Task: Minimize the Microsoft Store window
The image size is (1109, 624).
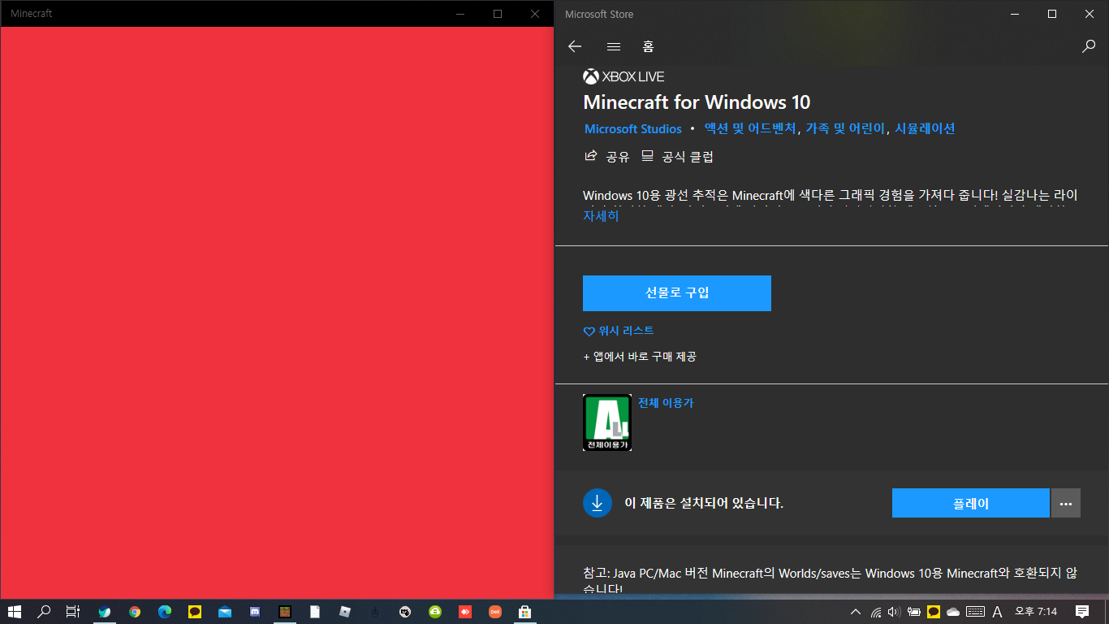Action: pos(1015,14)
